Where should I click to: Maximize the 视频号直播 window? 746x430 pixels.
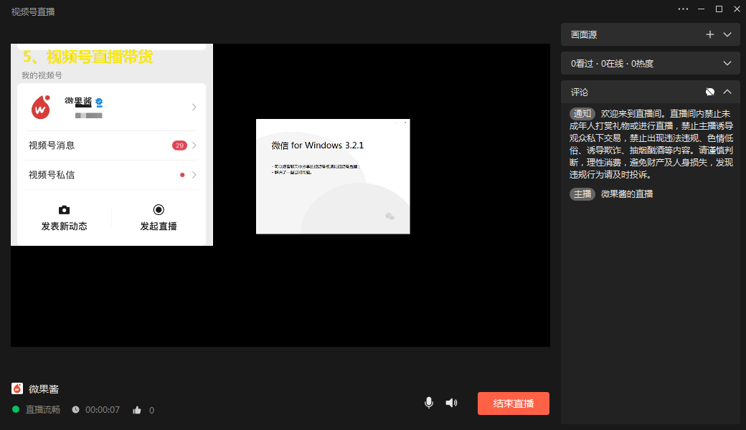point(719,9)
